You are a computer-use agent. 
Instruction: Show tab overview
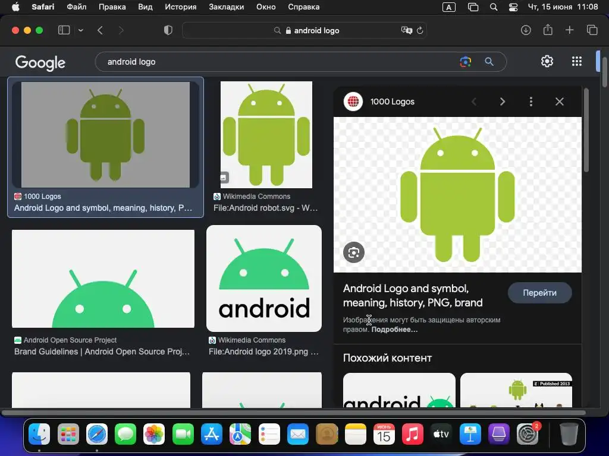coord(592,30)
